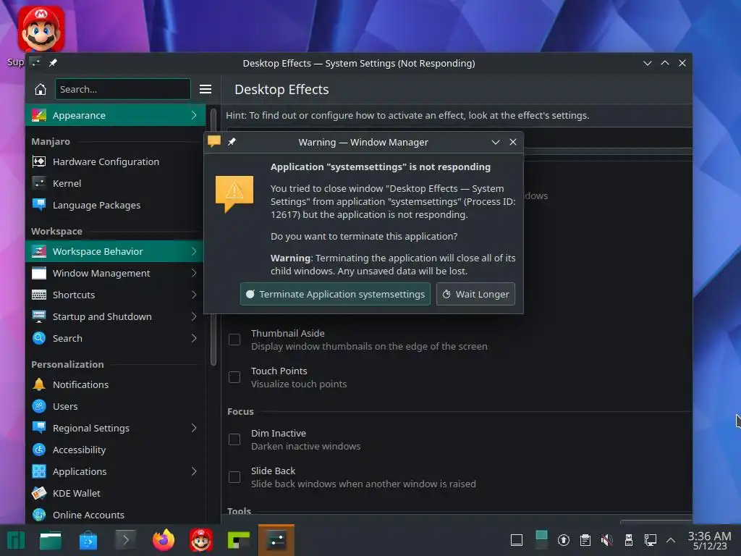This screenshot has width=741, height=556.
Task: Select the Appearance category
Action: [x=115, y=115]
